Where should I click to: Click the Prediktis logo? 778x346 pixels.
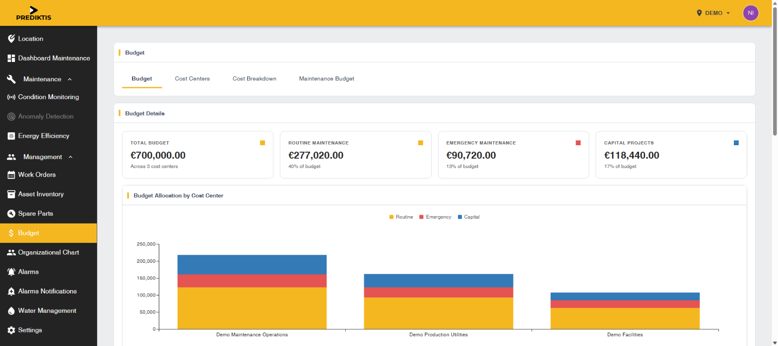(x=34, y=13)
